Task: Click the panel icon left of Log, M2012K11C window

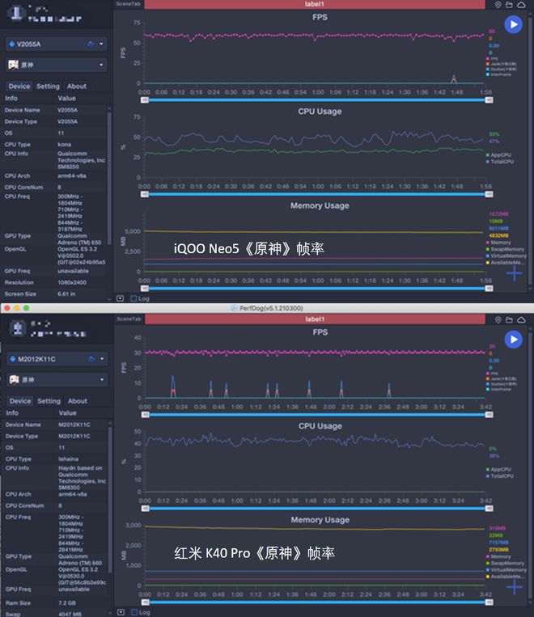Action: (121, 612)
